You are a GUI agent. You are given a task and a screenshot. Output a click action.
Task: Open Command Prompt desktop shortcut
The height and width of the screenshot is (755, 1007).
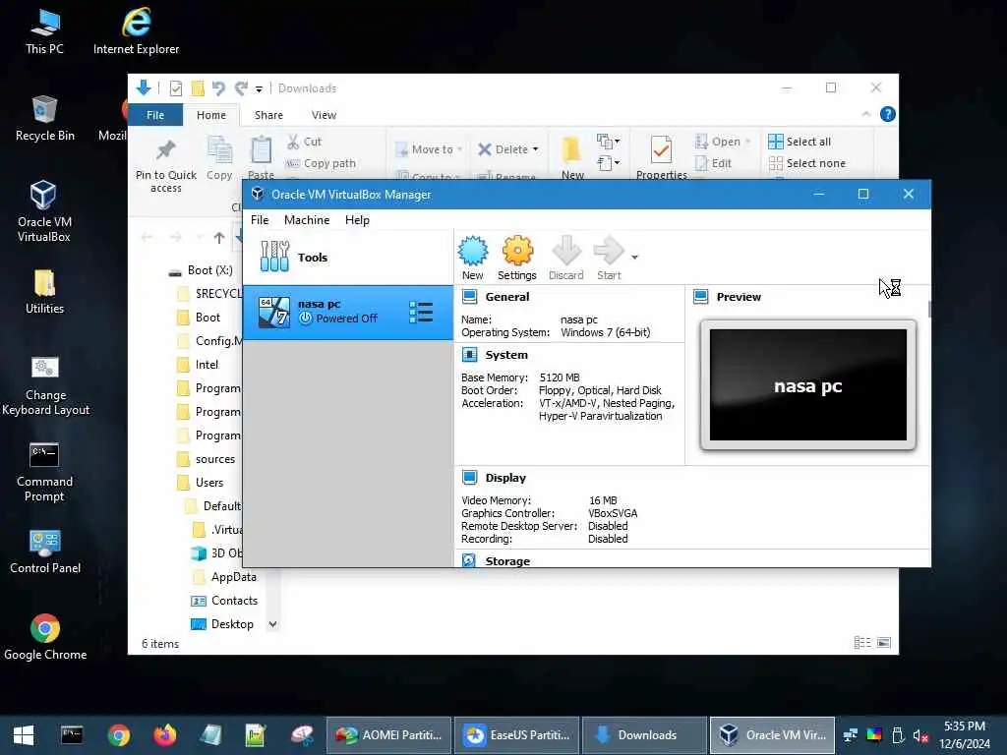coord(44,472)
